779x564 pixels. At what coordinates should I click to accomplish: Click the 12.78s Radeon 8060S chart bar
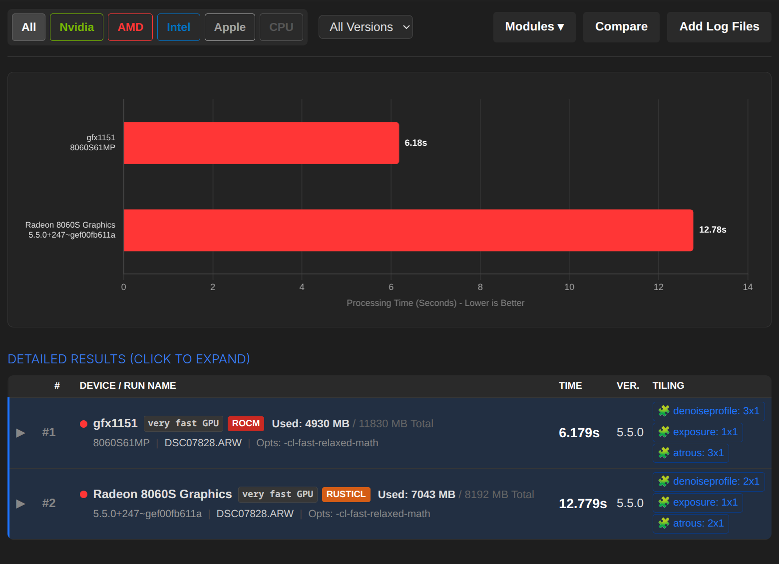point(408,230)
